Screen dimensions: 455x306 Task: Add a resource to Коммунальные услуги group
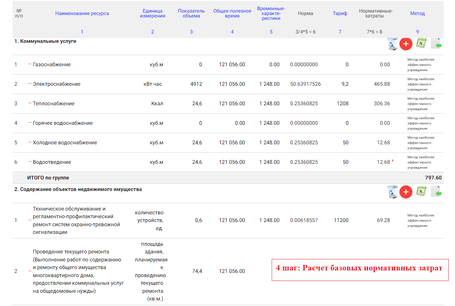(406, 44)
